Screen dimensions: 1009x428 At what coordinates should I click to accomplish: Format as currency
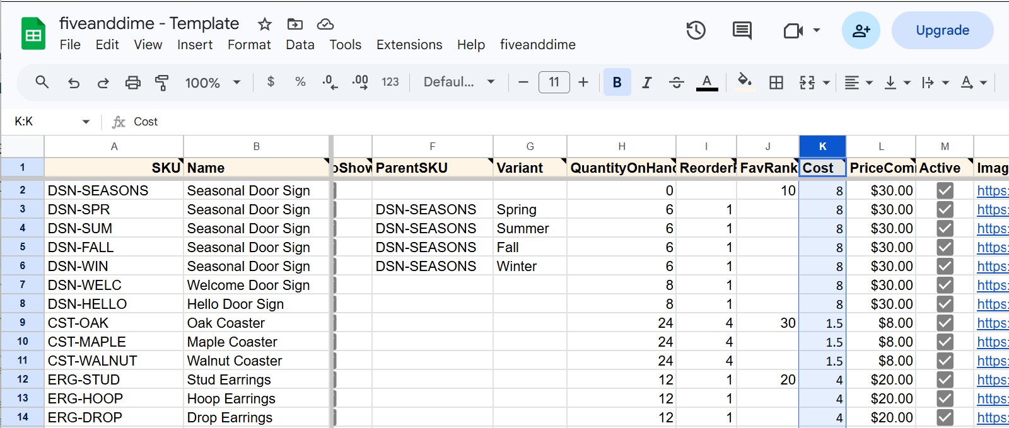click(271, 82)
